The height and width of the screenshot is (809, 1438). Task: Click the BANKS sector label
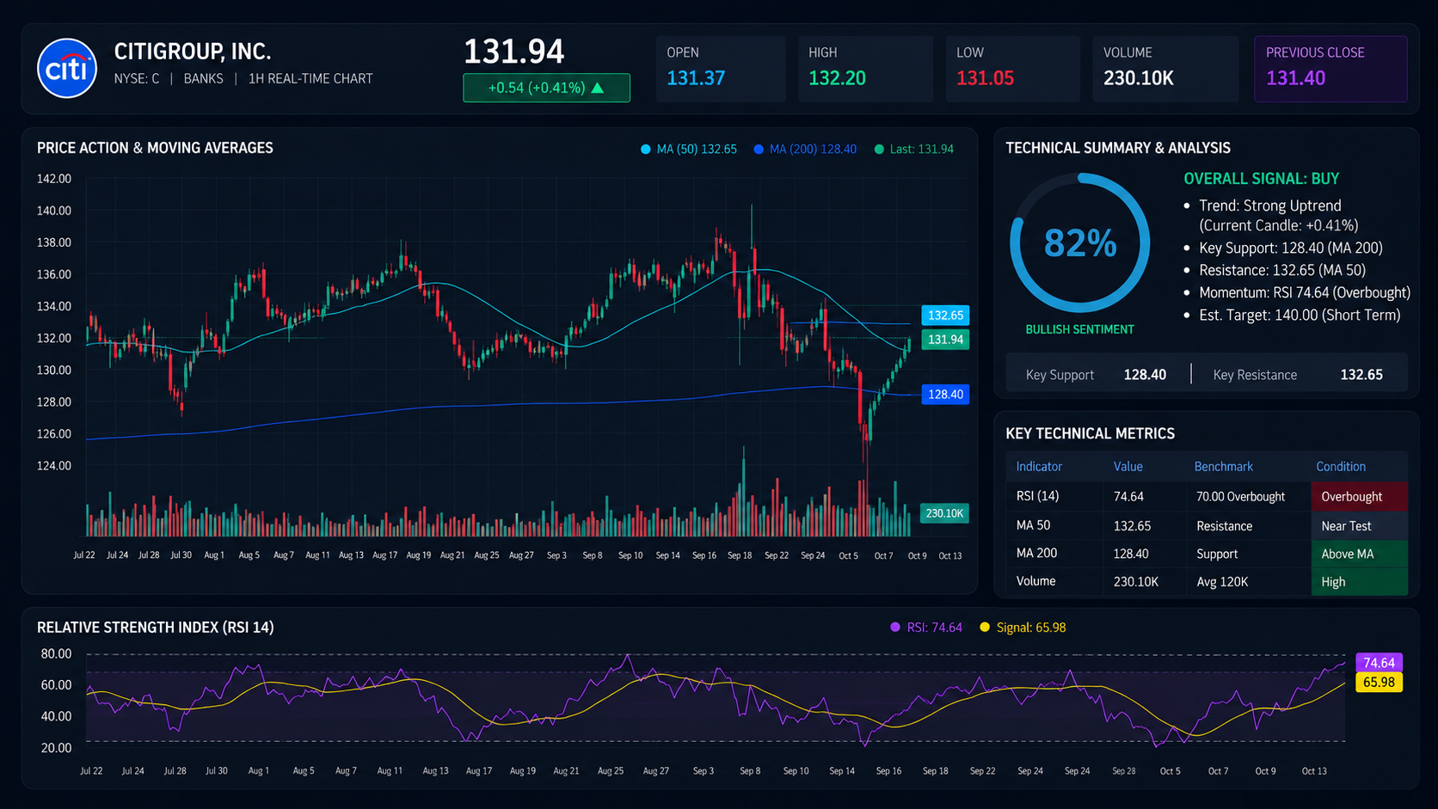203,79
